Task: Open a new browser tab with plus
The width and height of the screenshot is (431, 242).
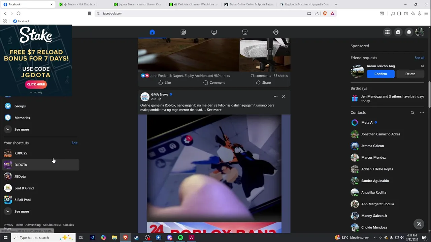Action: (x=336, y=4)
